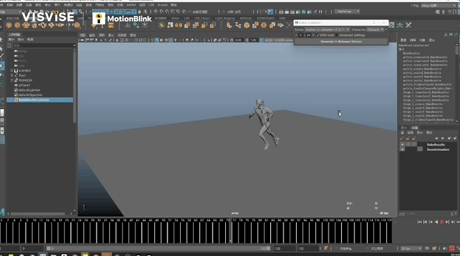Click Generate In-Between Motion button
This screenshot has width=460, height=256.
(x=341, y=42)
